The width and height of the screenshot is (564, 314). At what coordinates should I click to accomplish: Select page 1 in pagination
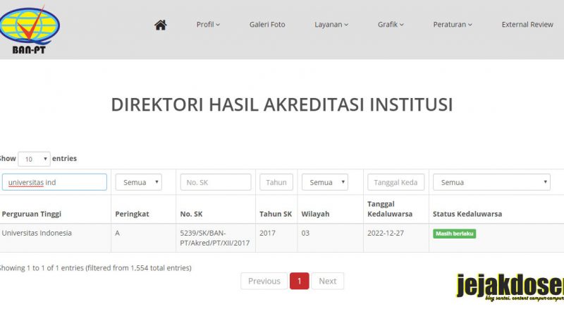point(299,281)
